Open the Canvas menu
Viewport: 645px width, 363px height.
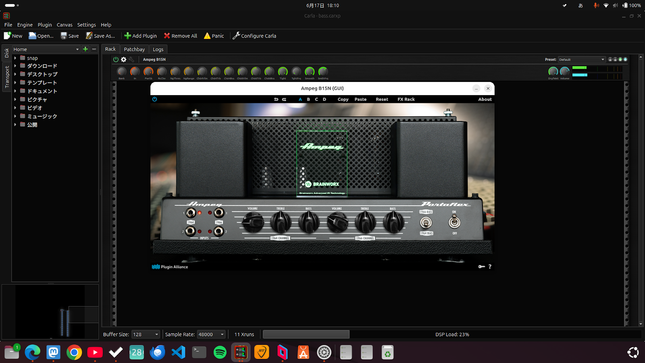64,25
